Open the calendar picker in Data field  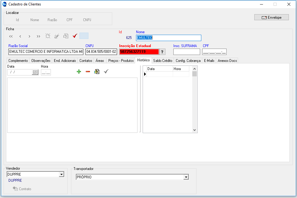35,72
